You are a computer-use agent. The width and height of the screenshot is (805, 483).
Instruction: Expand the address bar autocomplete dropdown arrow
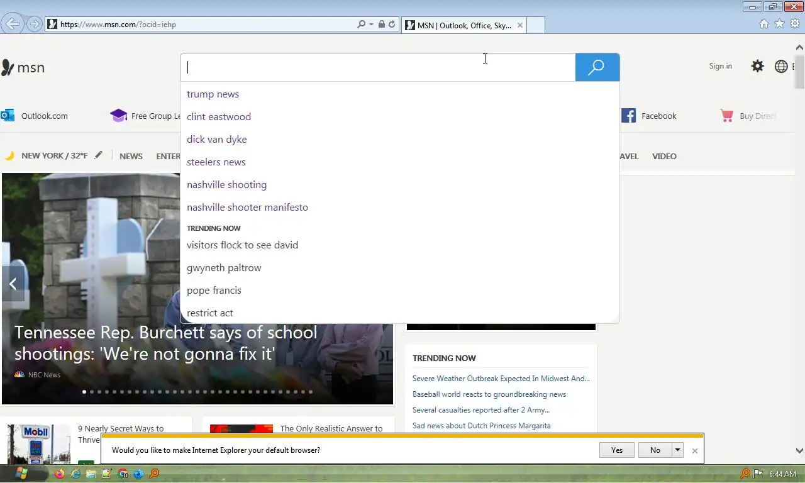coord(371,25)
